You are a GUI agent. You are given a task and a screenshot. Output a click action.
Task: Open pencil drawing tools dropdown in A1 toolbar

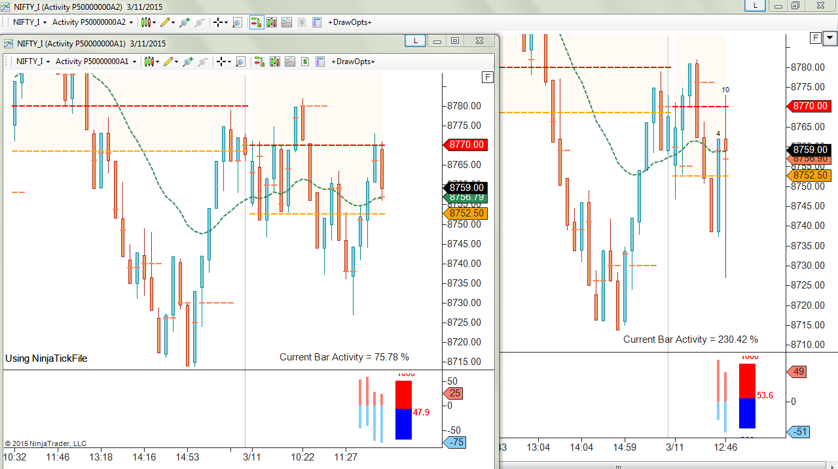point(171,61)
